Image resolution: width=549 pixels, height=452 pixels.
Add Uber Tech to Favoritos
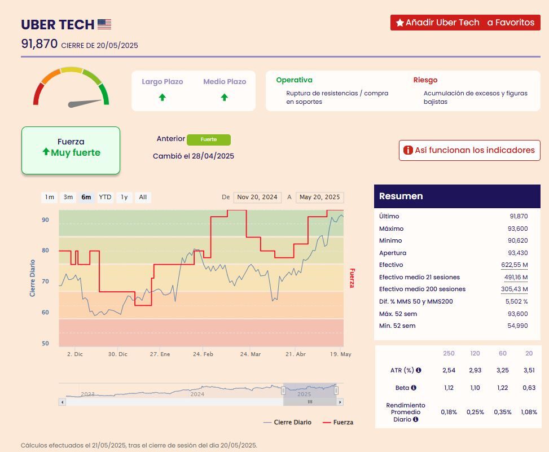465,23
